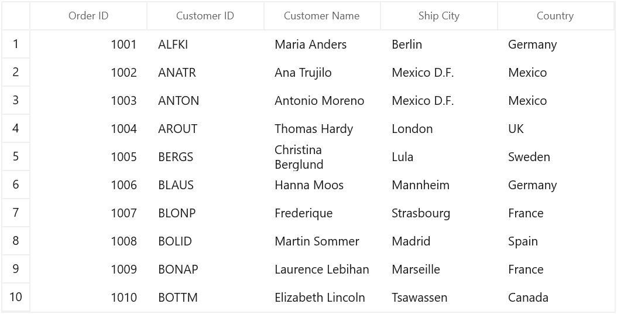Image resolution: width=617 pixels, height=314 pixels.
Task: Select the ANATR customer ID cell
Action: click(205, 73)
